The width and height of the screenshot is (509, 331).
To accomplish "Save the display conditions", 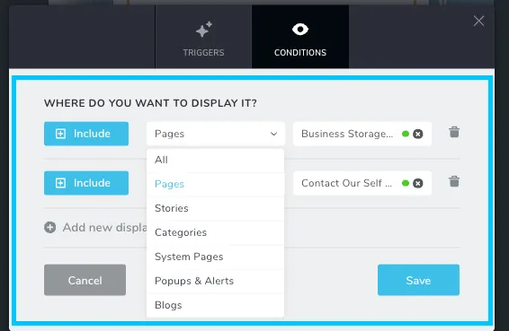I will [418, 280].
